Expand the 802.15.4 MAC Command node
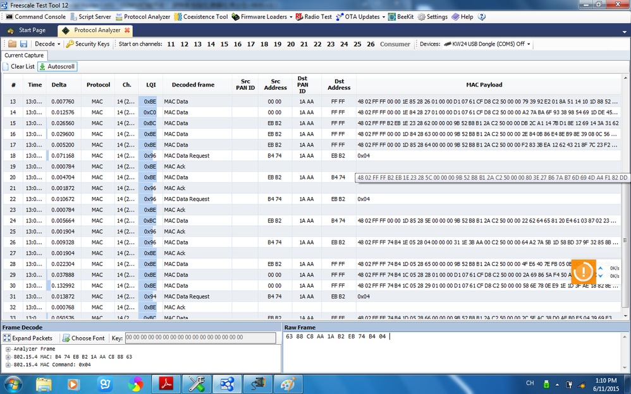The image size is (631, 394). 8,365
